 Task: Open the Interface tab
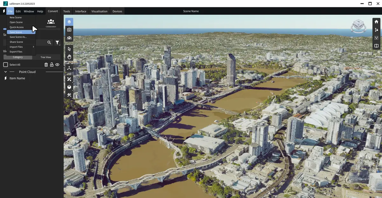click(x=81, y=11)
